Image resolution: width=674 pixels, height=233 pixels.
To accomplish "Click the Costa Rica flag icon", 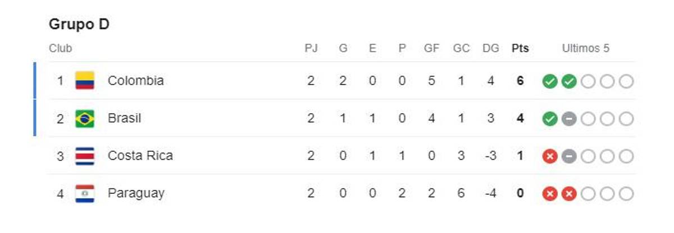I will pos(85,156).
